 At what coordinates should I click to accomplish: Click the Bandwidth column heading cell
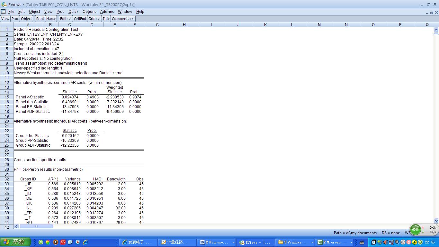tap(116, 179)
